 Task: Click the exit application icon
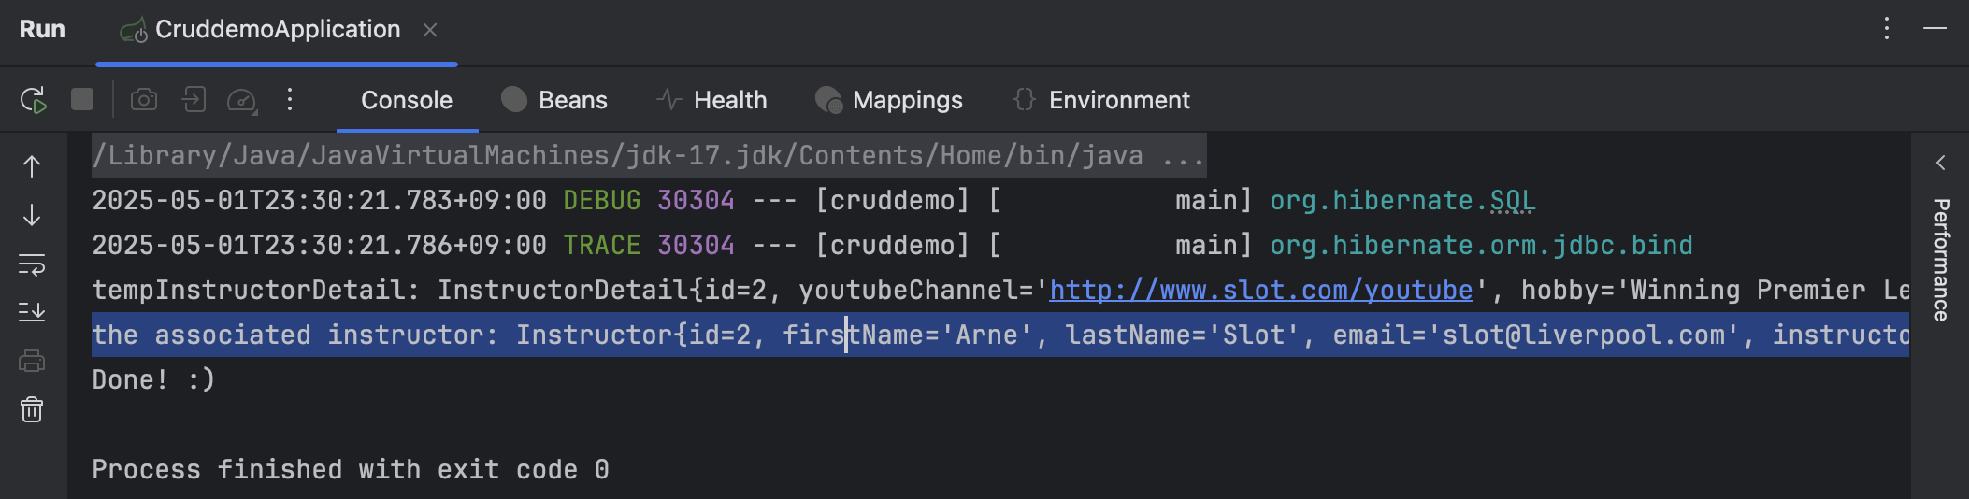pyautogui.click(x=194, y=99)
